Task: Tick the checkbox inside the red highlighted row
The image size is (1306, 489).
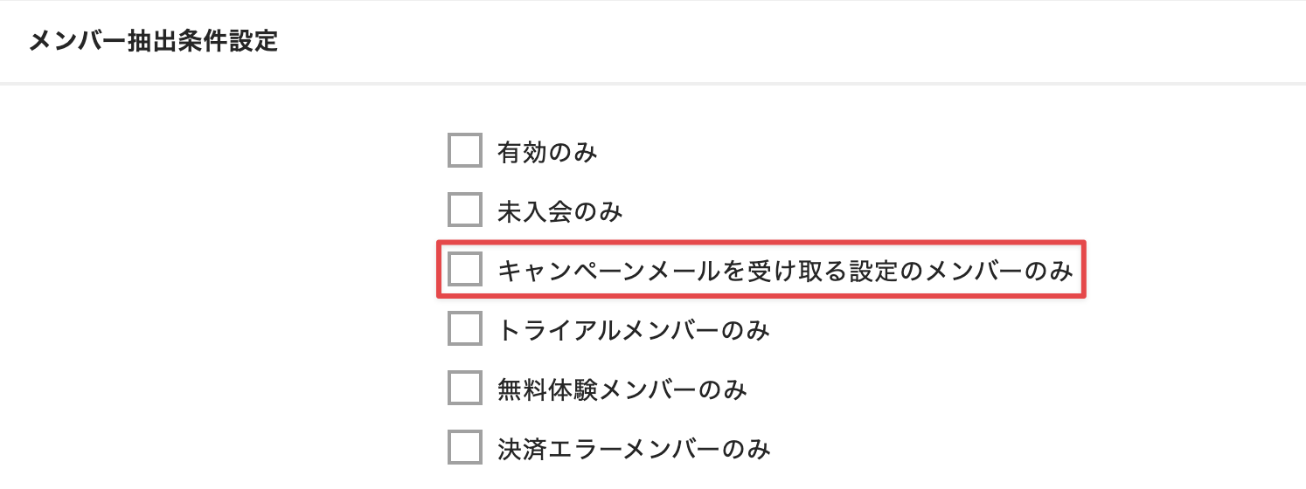Action: (x=464, y=270)
